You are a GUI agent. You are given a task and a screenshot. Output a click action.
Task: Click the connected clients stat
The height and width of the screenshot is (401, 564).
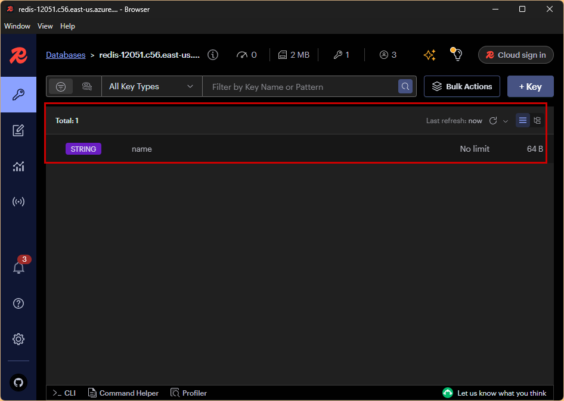tap(388, 55)
